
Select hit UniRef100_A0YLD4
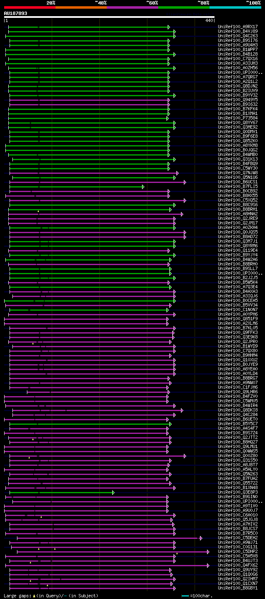click(238, 374)
